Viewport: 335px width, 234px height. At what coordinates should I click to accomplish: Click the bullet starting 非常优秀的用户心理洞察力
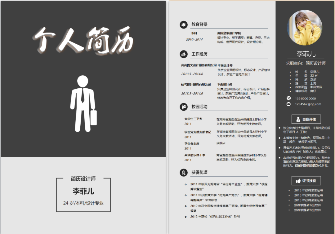(306, 161)
